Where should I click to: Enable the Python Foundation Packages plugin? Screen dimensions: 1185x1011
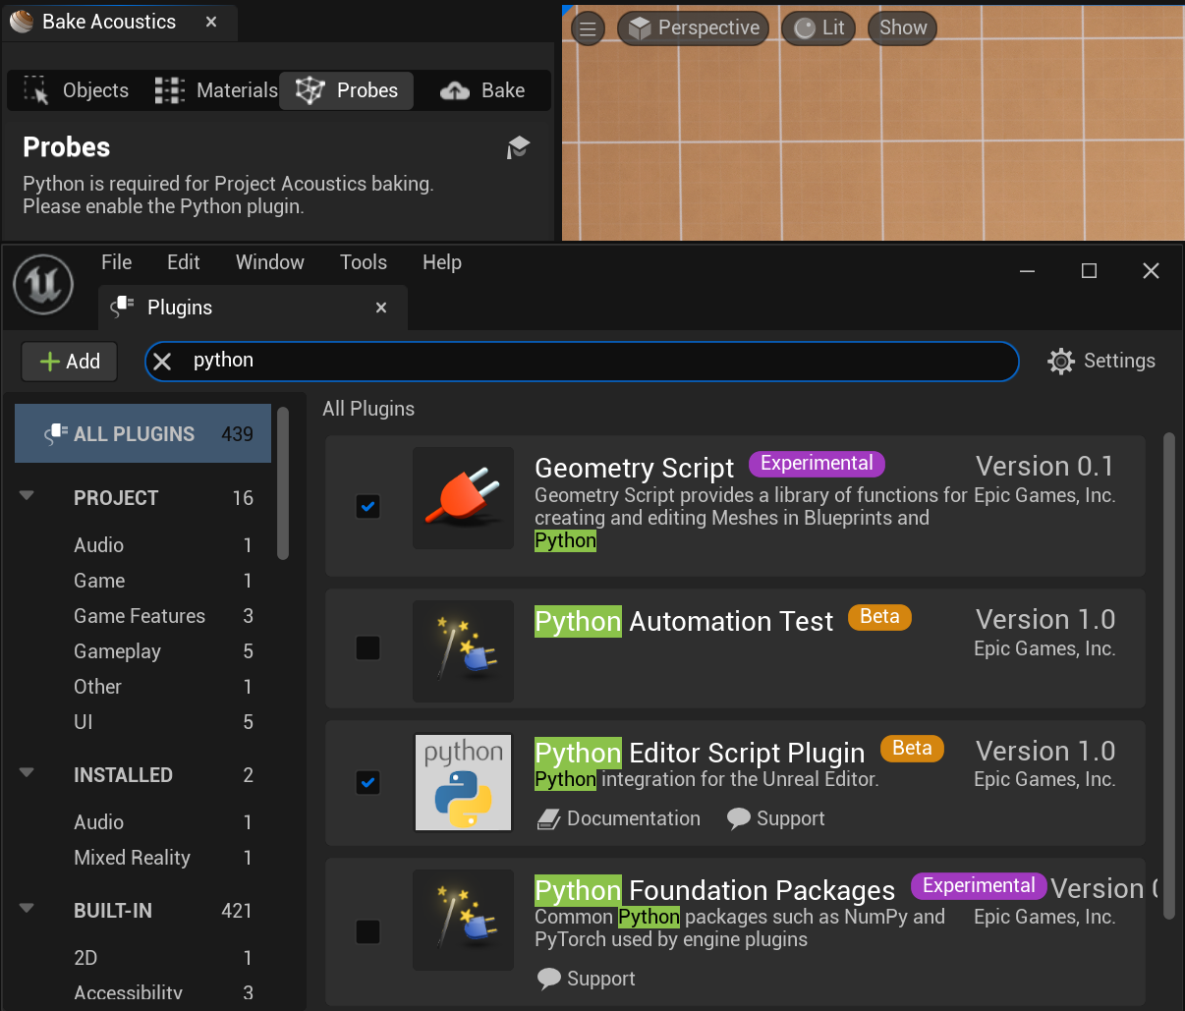point(368,931)
